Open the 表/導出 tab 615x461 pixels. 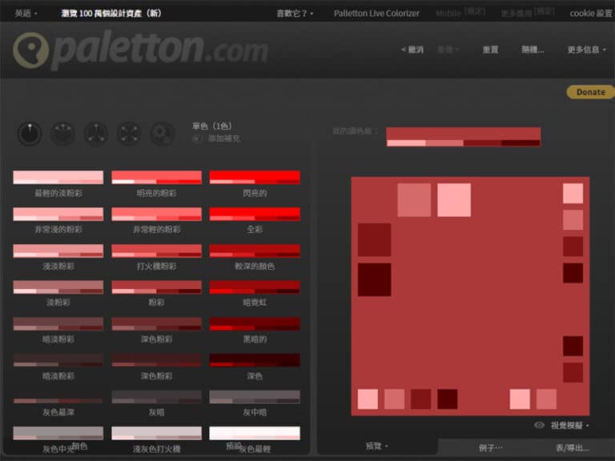572,447
